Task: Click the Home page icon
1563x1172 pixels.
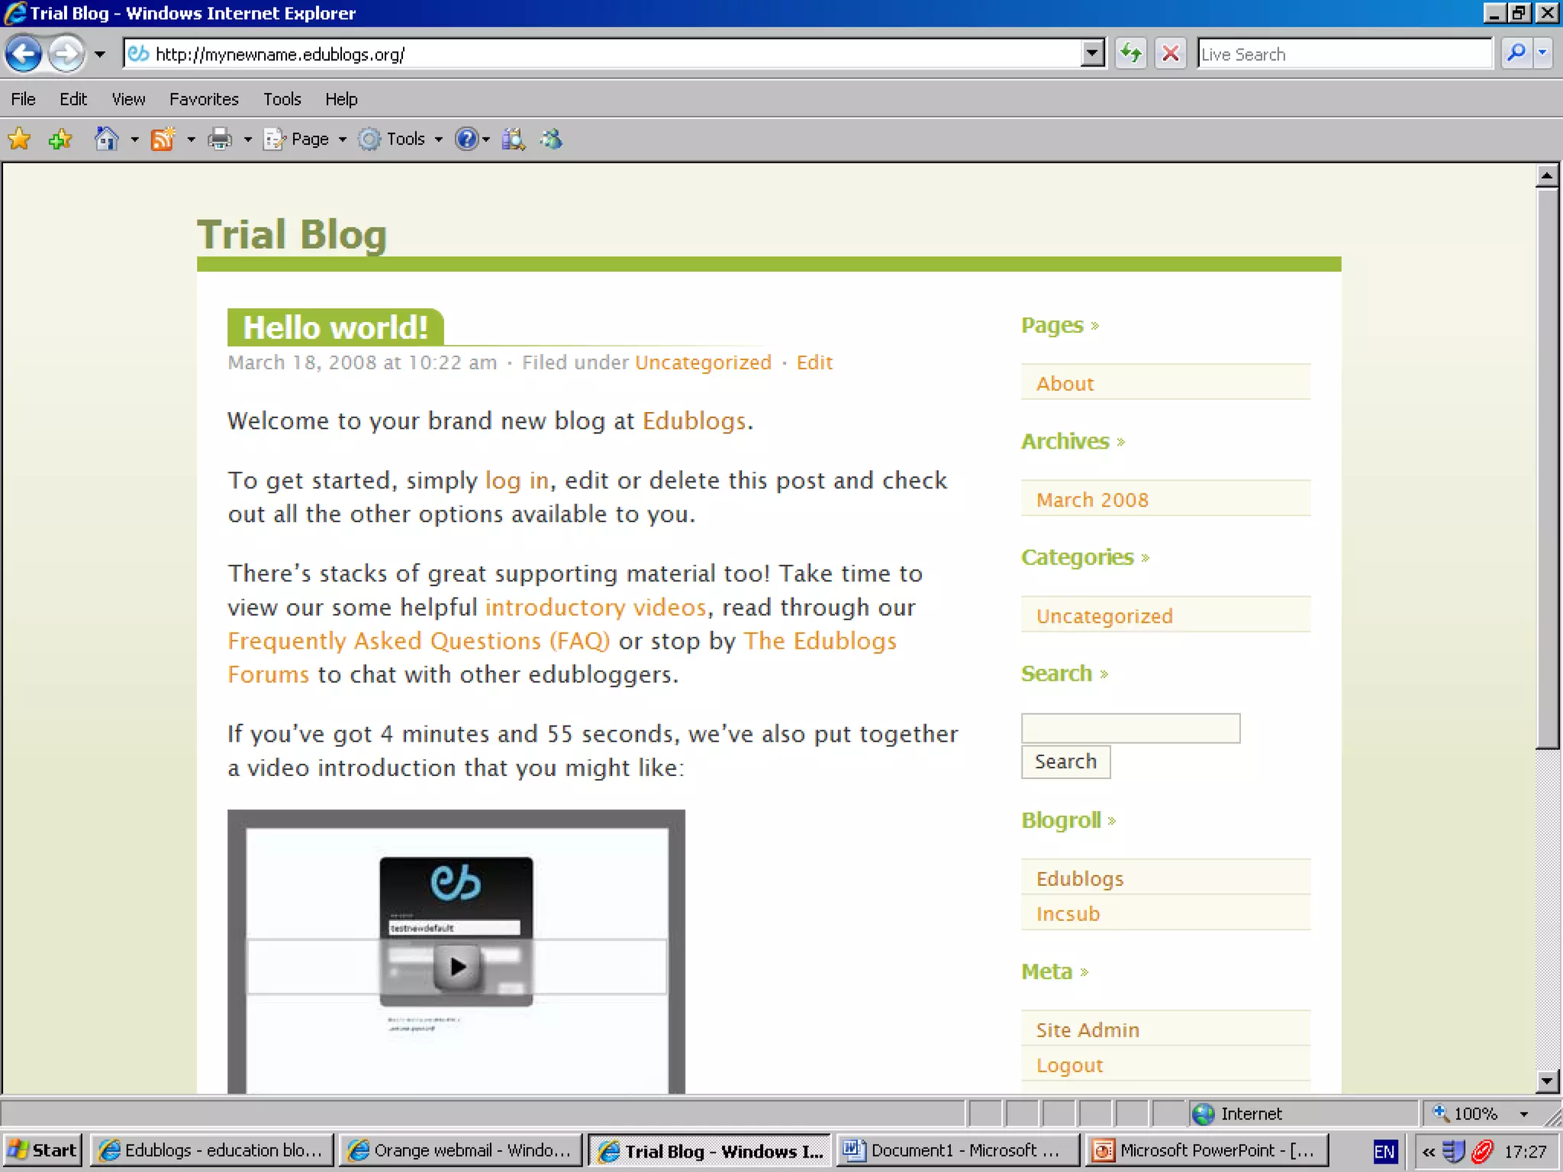Action: click(106, 139)
